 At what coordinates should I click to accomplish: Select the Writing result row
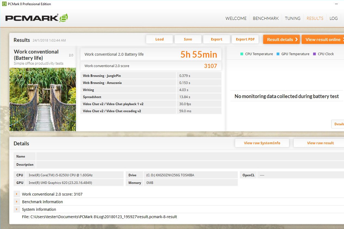(x=151, y=90)
